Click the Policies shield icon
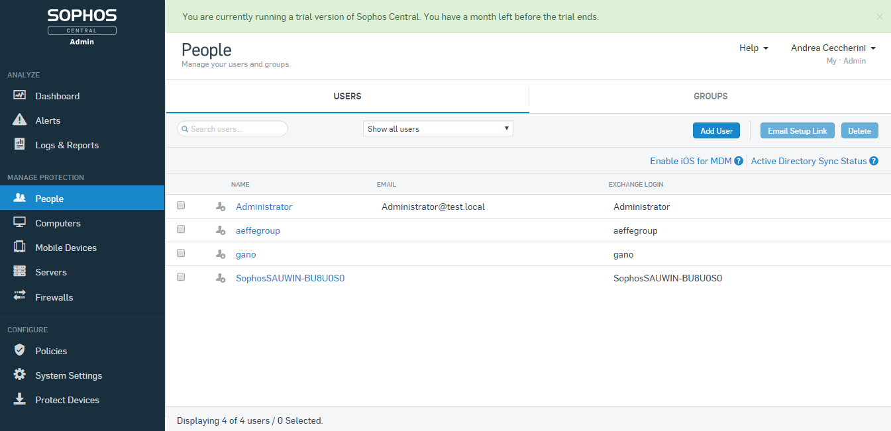Viewport: 891px width, 431px height. [20, 350]
